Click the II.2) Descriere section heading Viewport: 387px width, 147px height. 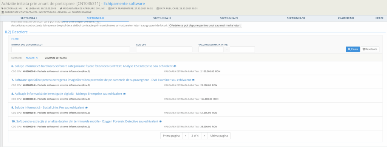(16, 32)
